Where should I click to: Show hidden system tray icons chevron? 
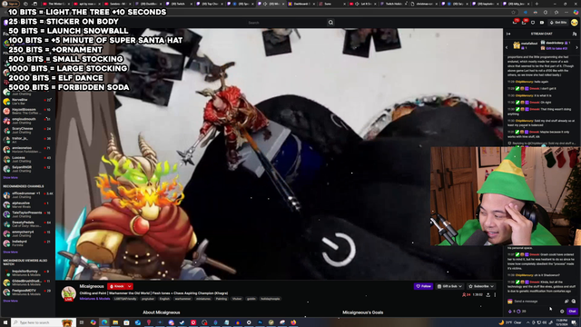(528, 322)
